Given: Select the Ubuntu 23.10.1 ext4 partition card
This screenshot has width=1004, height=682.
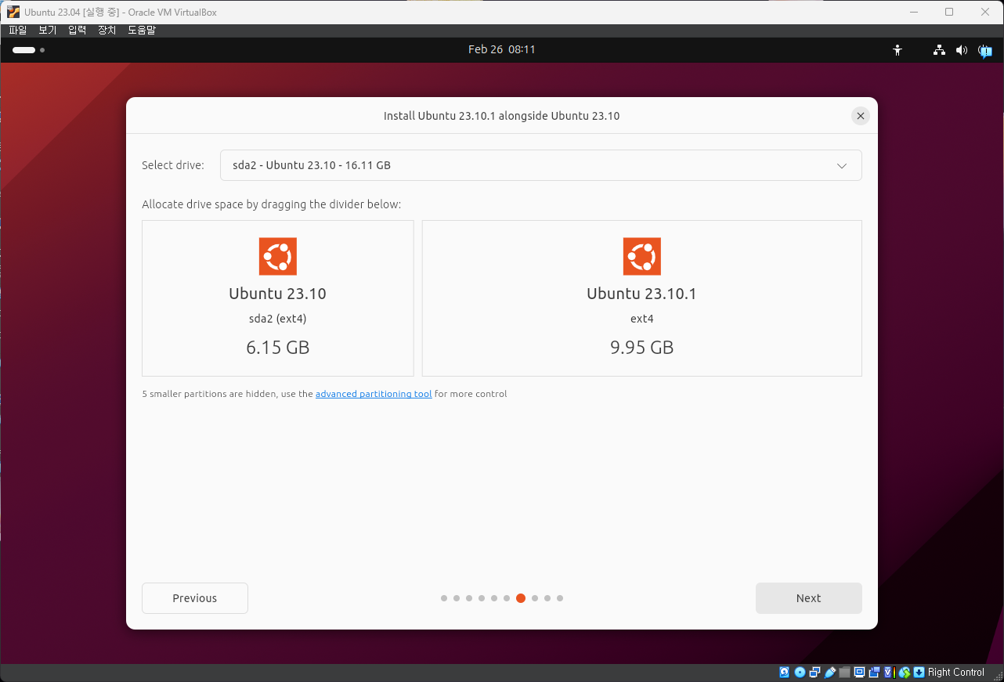Looking at the screenshot, I should click(642, 298).
